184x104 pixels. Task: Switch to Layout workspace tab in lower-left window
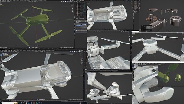coord(15,50)
